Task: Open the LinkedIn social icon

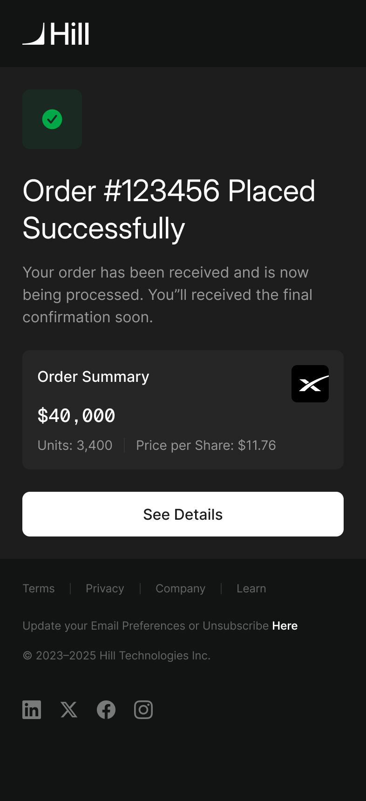Action: click(32, 710)
